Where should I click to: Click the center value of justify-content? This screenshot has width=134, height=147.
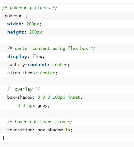point(59,65)
